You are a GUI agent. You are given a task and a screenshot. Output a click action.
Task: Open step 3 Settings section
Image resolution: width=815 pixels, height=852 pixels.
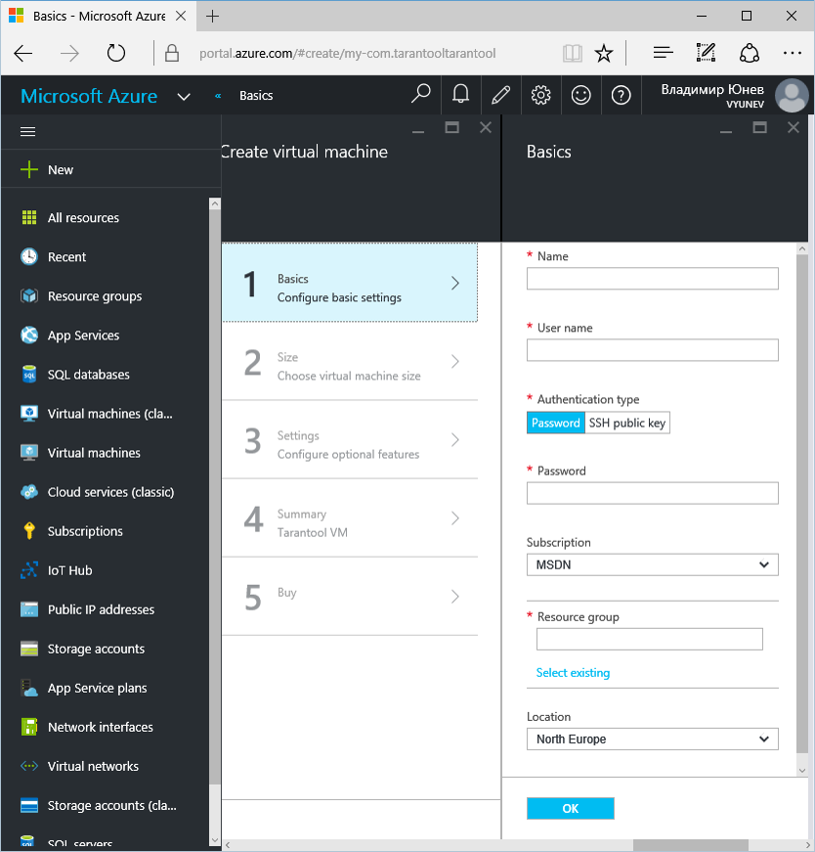pyautogui.click(x=350, y=439)
